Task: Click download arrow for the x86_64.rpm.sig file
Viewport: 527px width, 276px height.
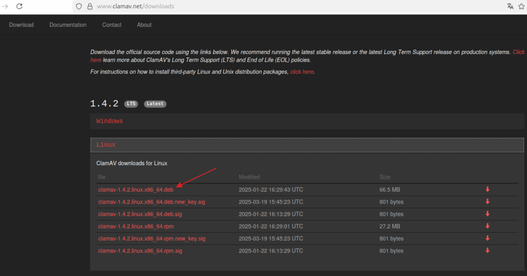Action: point(487,251)
